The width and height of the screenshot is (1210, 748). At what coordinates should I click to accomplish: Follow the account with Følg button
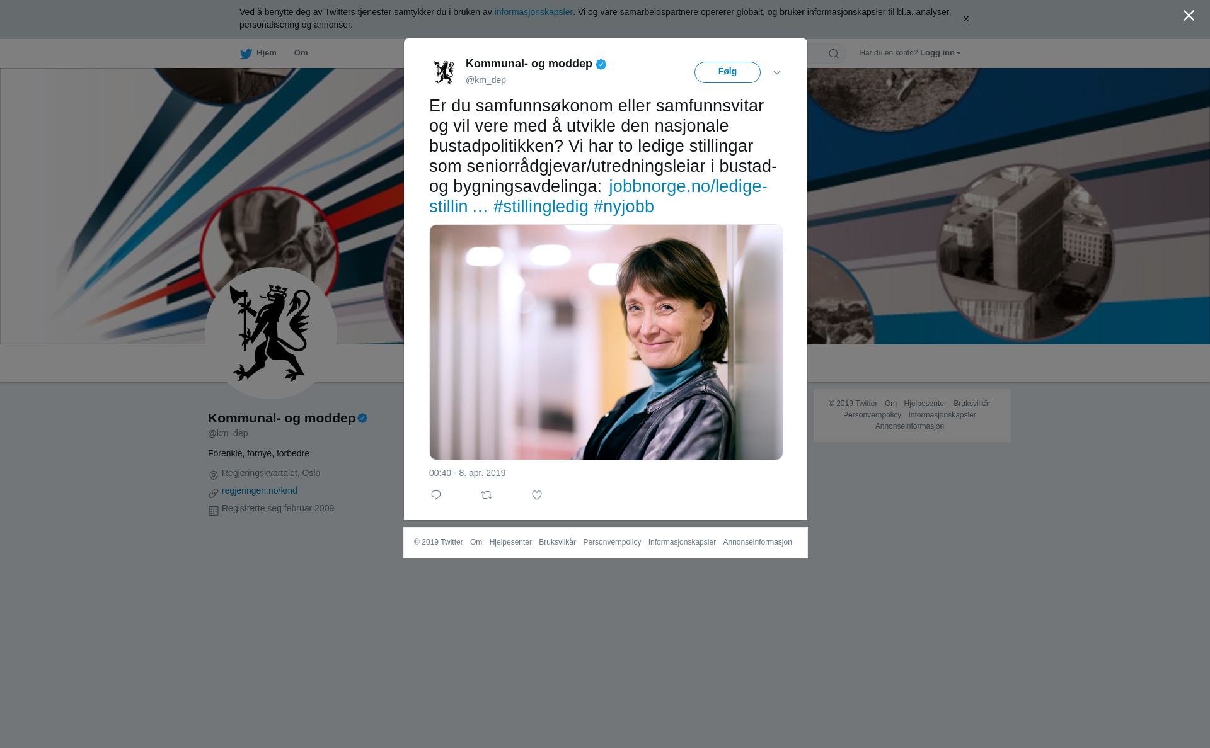pos(727,72)
